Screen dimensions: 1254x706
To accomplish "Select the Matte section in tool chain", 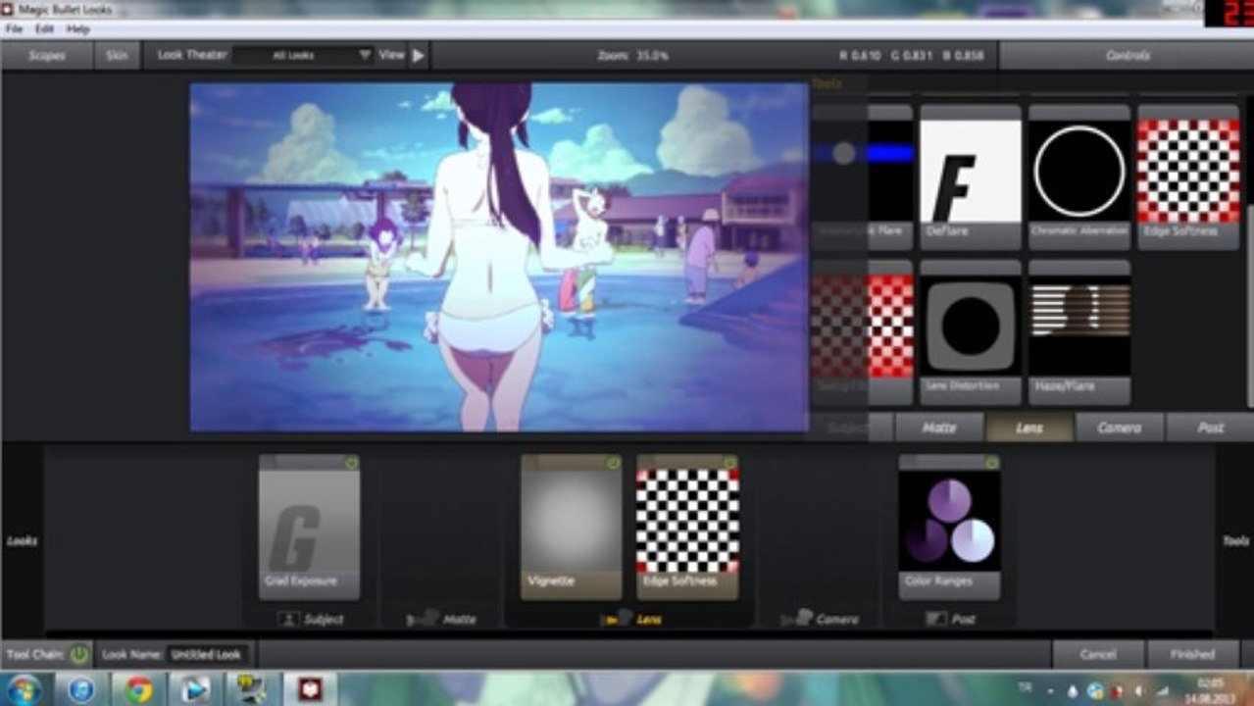I will pos(440,619).
